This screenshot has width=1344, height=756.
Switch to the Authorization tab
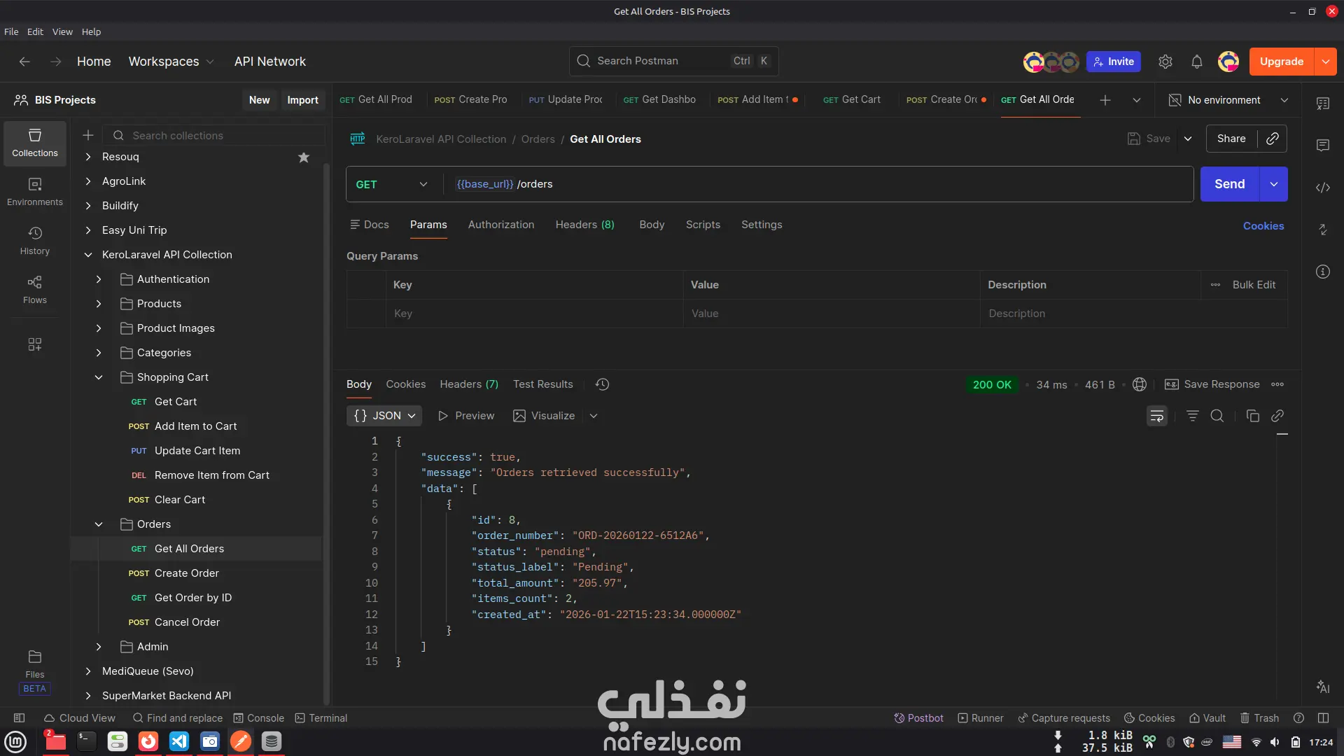500,225
